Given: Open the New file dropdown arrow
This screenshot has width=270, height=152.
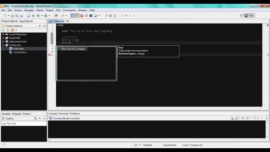Looking at the screenshot, I should (8, 16).
